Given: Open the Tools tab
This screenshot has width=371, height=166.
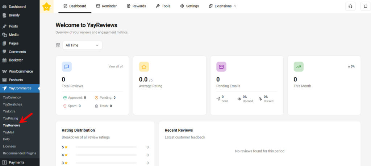Looking at the screenshot, I should pos(163,6).
